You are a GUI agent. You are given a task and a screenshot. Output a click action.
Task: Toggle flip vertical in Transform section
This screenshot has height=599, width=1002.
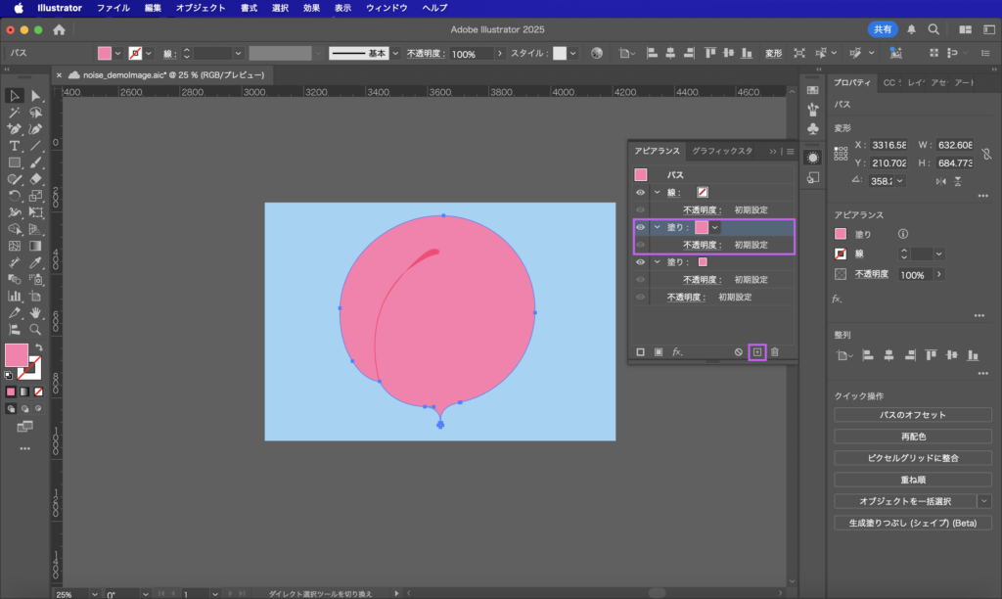pos(957,181)
